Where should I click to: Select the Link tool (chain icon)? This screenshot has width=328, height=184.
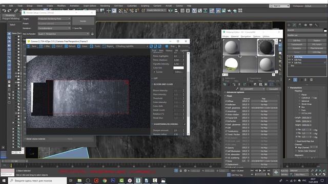(16, 11)
